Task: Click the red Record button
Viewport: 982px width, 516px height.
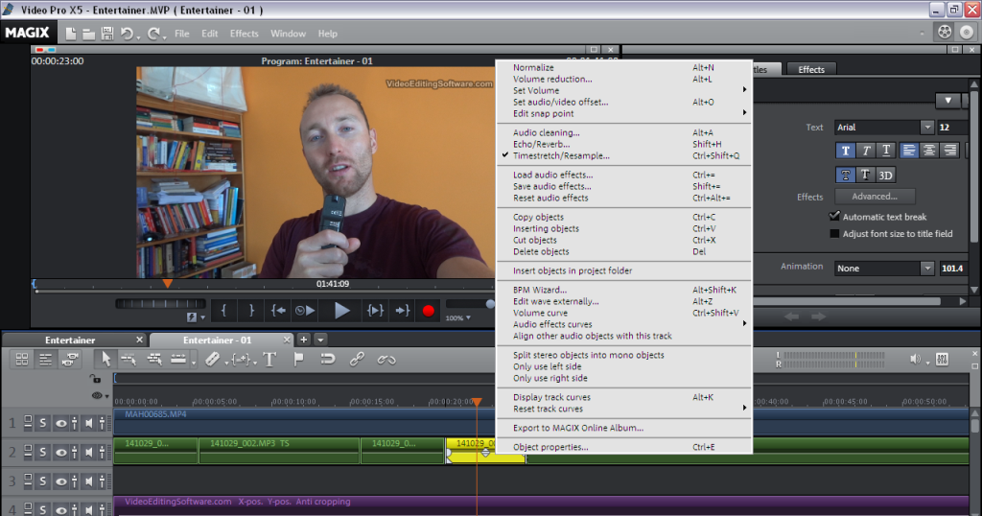Action: click(x=429, y=311)
